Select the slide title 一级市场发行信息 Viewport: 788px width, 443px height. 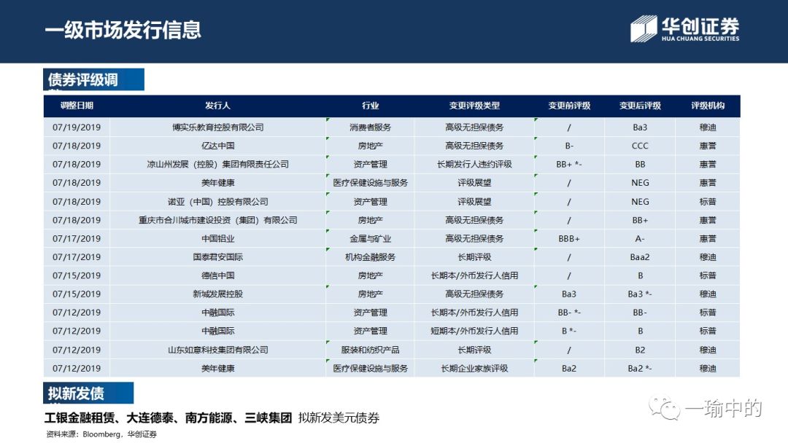(x=123, y=30)
